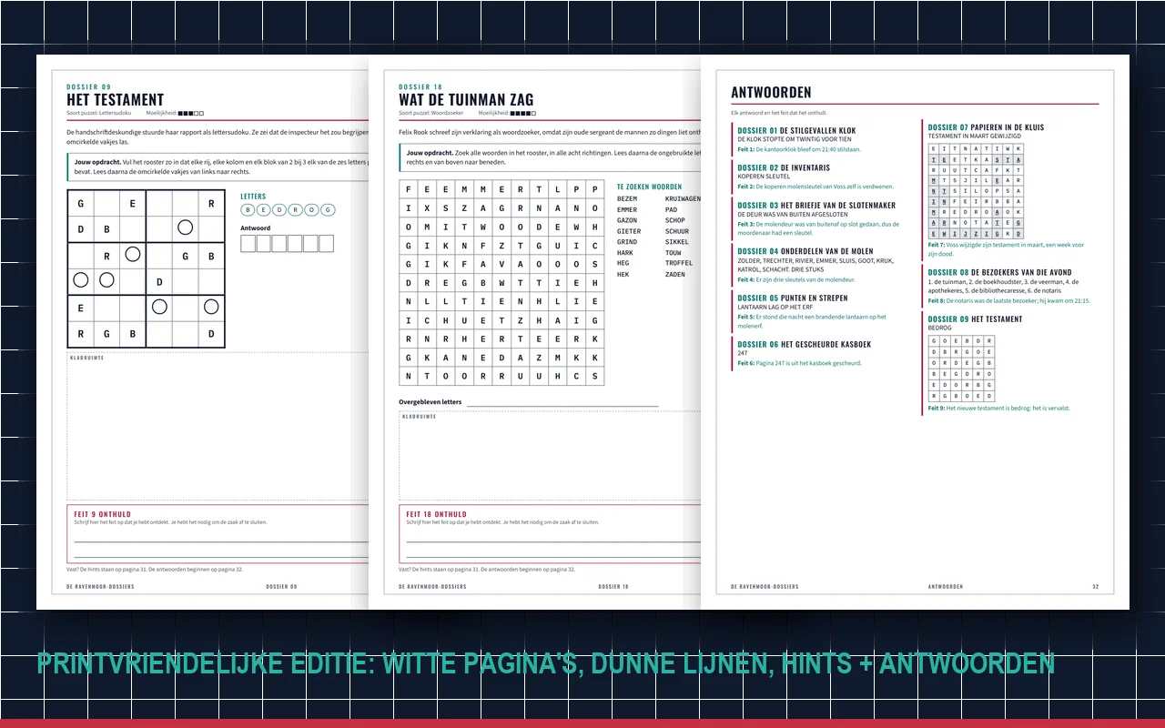Click 'LANTAARN LAG OP HET ERF' answer
The image size is (1165, 728).
click(775, 307)
